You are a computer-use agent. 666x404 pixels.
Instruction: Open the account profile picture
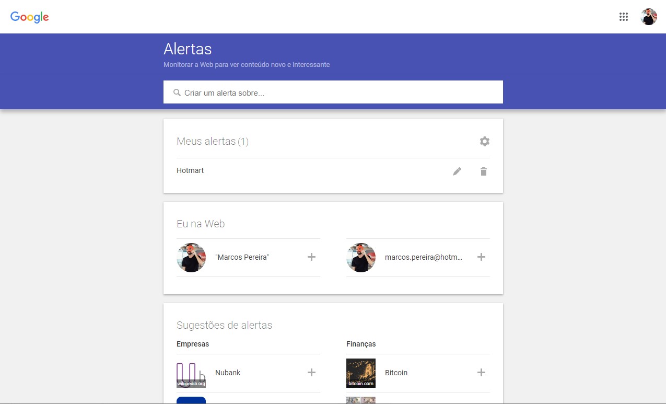[649, 17]
